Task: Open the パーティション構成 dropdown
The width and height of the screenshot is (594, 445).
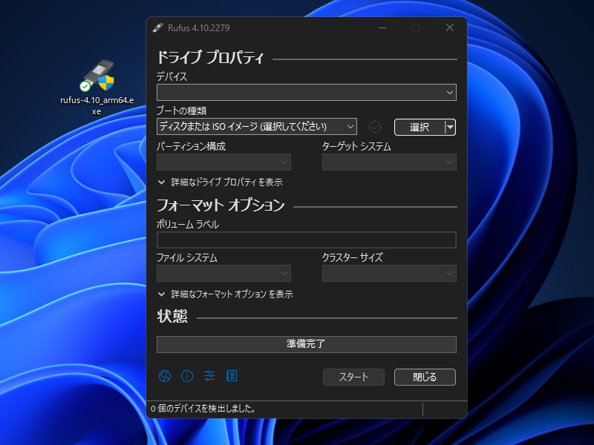Action: pos(224,162)
